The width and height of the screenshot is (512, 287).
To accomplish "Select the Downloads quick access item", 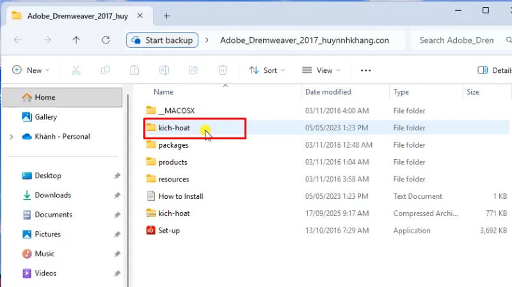I will point(53,195).
